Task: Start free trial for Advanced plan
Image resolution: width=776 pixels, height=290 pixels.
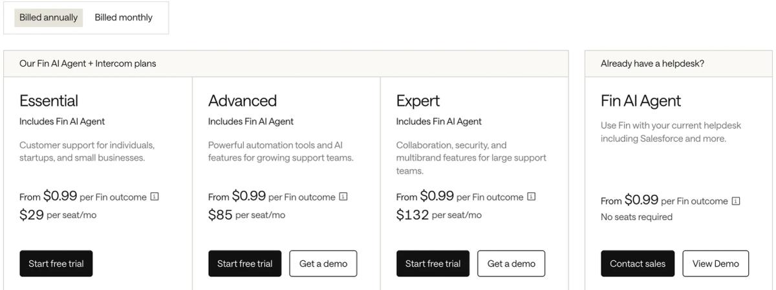Action: tap(244, 263)
